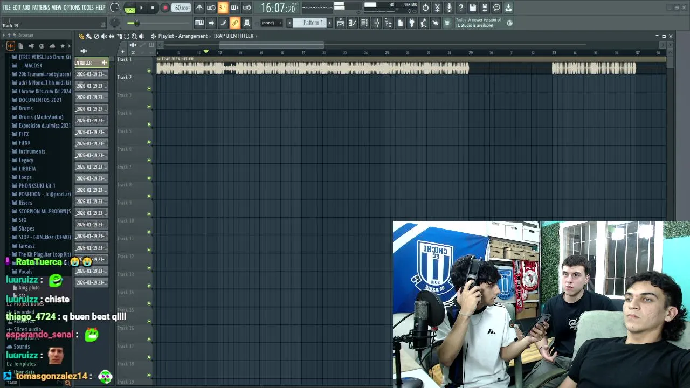
Task: Mute Track 2 with its green LED
Action: [x=149, y=88]
